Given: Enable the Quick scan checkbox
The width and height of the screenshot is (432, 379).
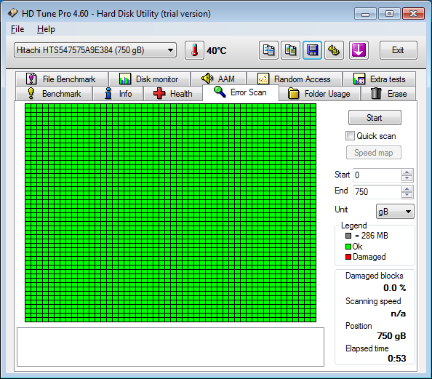Looking at the screenshot, I should click(350, 136).
